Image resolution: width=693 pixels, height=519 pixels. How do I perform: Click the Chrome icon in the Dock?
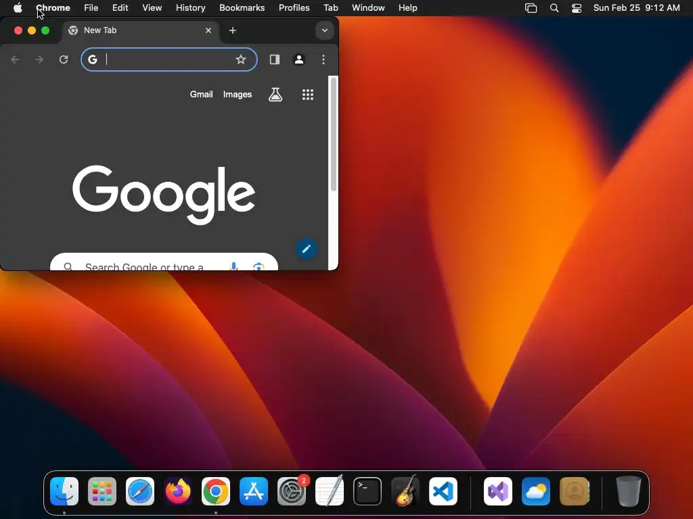click(216, 491)
